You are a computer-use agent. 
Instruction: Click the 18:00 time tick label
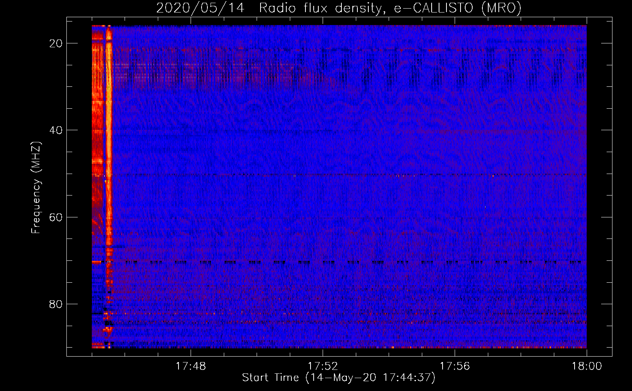click(587, 366)
